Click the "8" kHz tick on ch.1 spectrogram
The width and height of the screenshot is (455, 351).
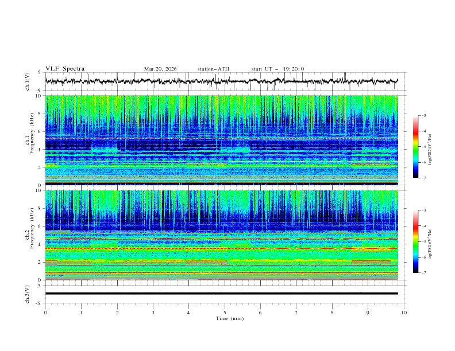(x=40, y=114)
